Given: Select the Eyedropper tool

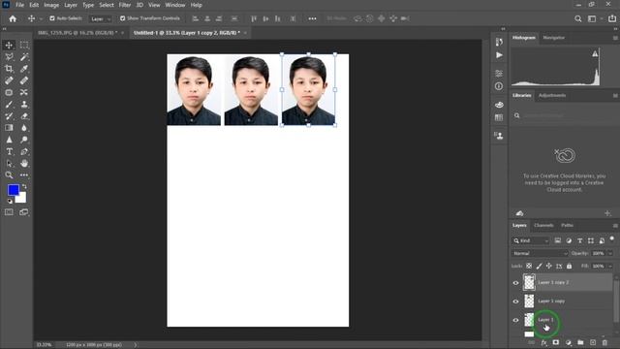Looking at the screenshot, I should [24, 69].
